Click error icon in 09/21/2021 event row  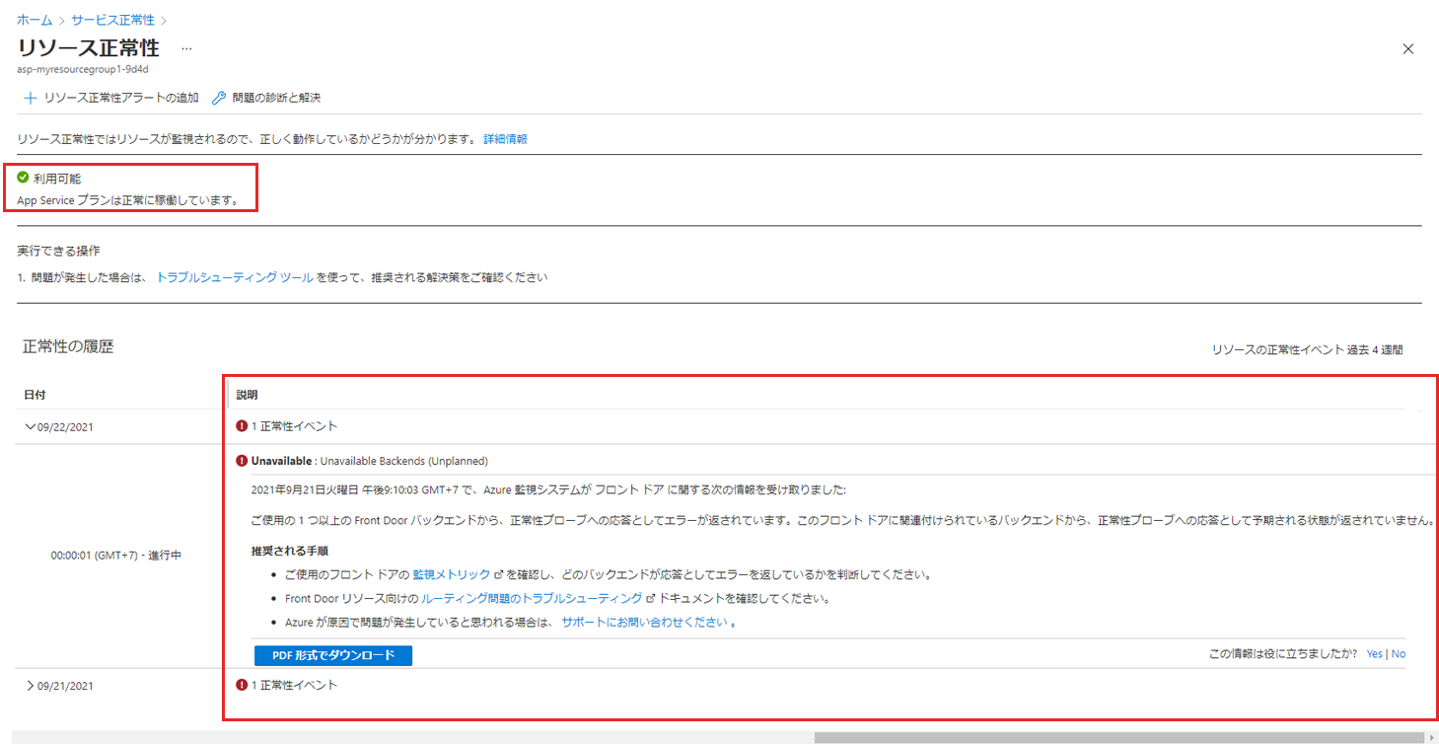[242, 685]
